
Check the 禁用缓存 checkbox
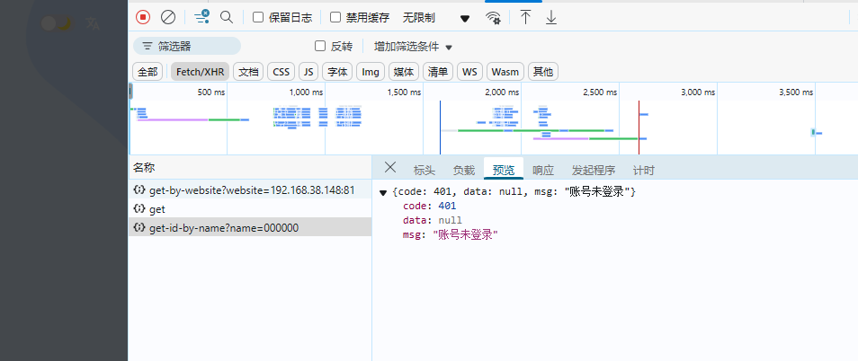pyautogui.click(x=335, y=17)
